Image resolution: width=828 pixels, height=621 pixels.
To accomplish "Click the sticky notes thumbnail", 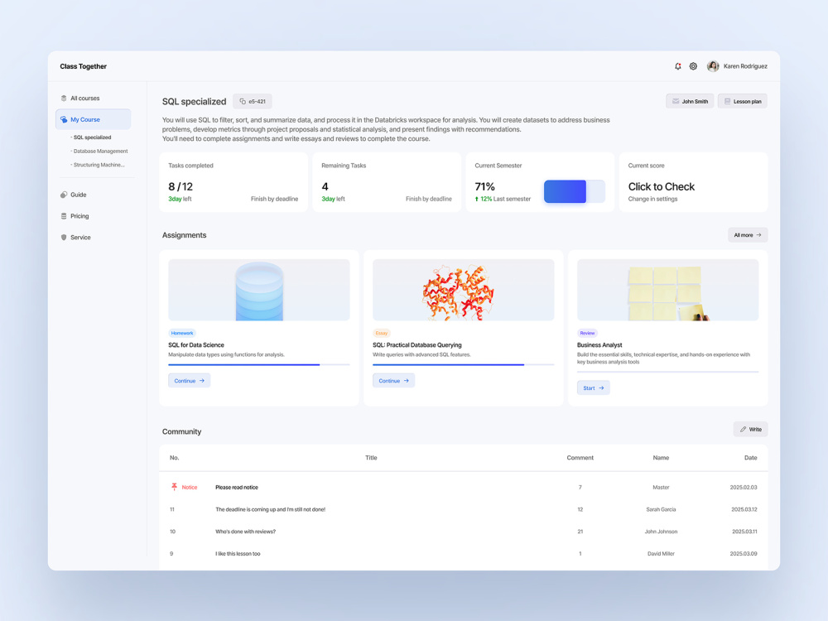I will click(x=667, y=290).
